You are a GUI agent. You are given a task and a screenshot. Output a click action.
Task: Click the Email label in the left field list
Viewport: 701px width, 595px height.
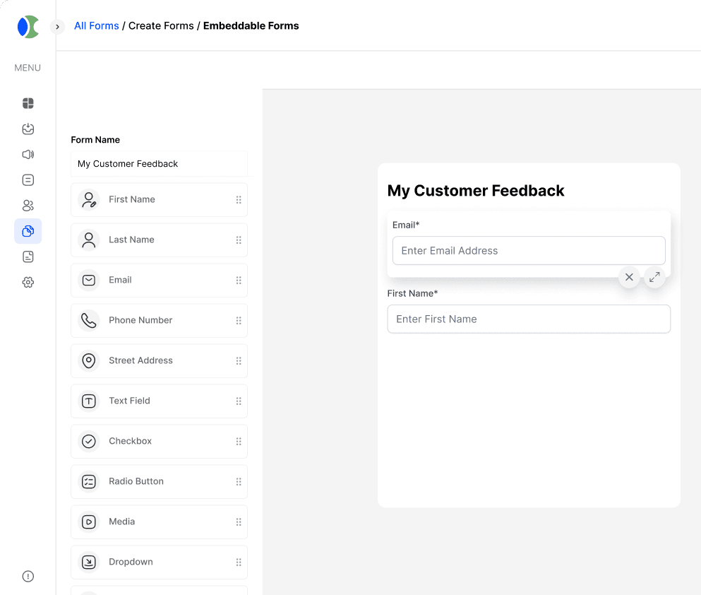tap(120, 280)
